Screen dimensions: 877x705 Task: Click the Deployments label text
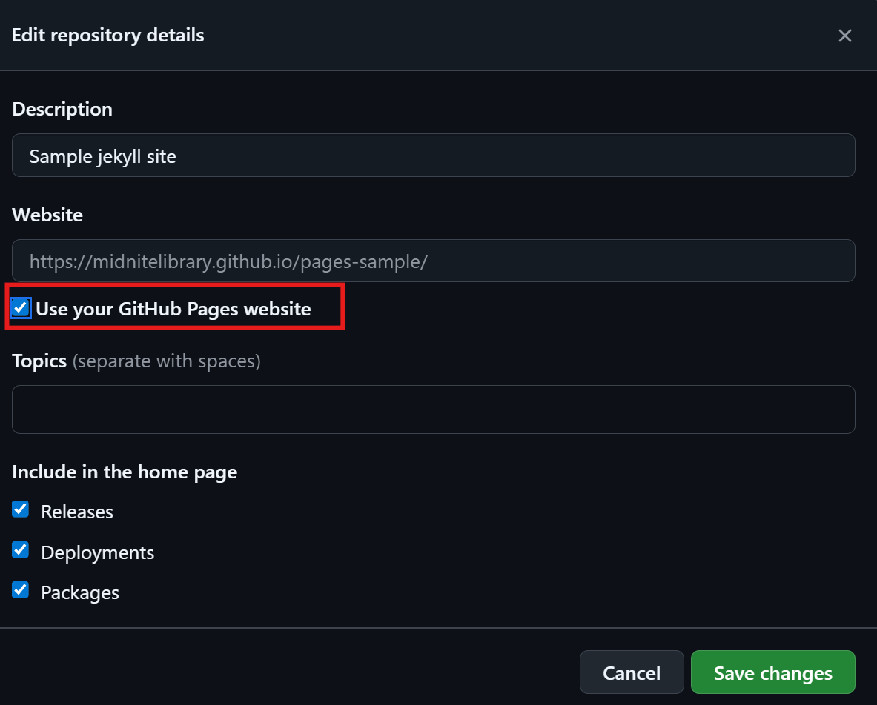tap(98, 552)
